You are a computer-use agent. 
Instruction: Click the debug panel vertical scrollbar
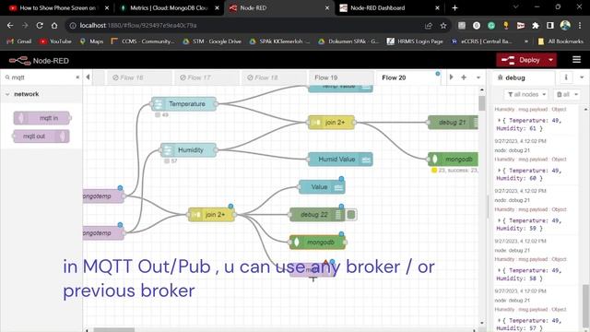coord(586,305)
